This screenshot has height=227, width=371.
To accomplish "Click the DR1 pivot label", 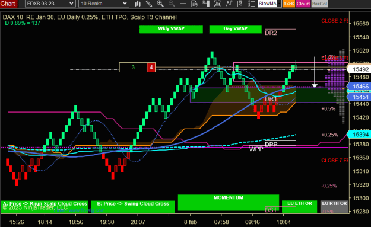I will point(271,99).
